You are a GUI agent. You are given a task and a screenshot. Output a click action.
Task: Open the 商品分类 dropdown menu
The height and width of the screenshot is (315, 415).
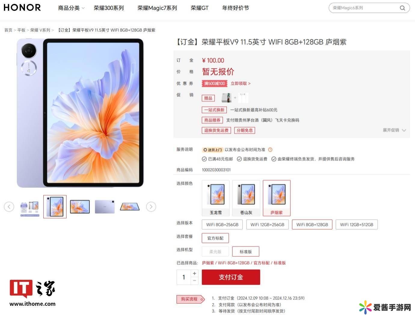click(72, 8)
